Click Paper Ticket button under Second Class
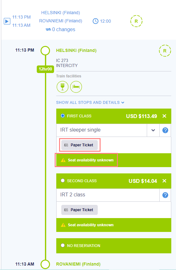Screen dimensions: 176x270 tap(80, 210)
